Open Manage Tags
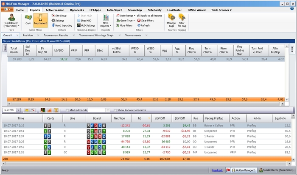Viewport: 297px width, 175px height. [171, 21]
